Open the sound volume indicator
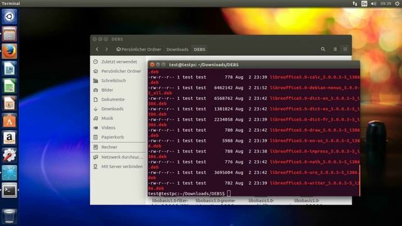 (374, 4)
